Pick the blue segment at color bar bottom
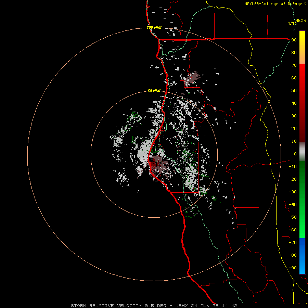Screen dimensions: 308x308 302,256
